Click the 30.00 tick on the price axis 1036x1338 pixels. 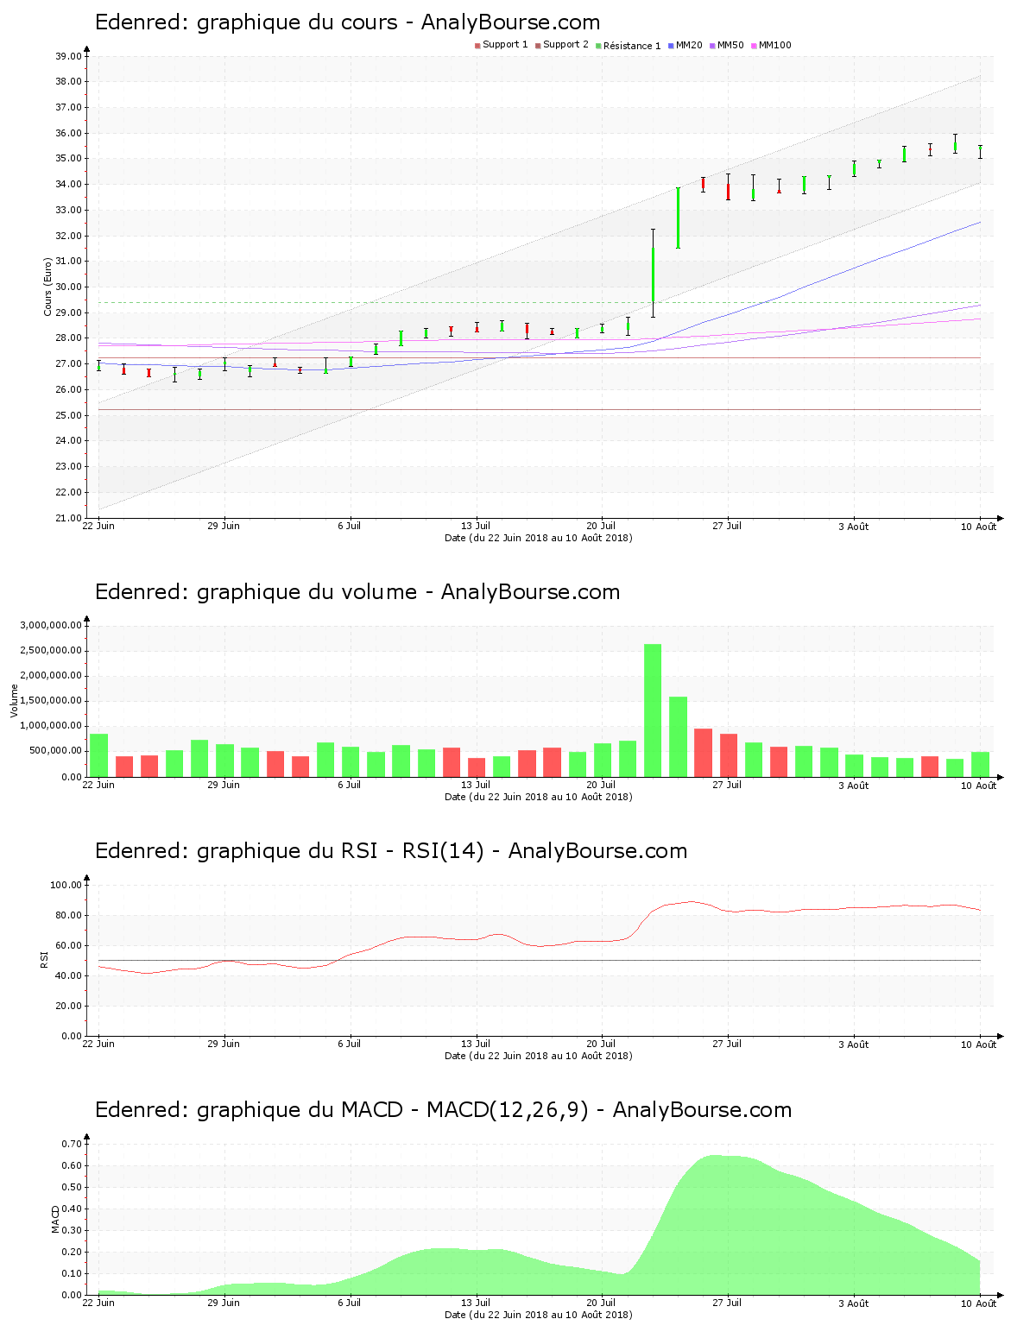pyautogui.click(x=68, y=287)
